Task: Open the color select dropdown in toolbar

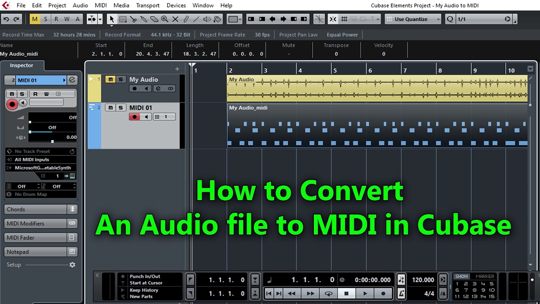Action: click(x=235, y=19)
